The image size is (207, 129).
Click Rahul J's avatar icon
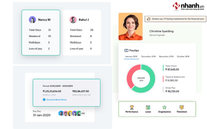[73, 20]
